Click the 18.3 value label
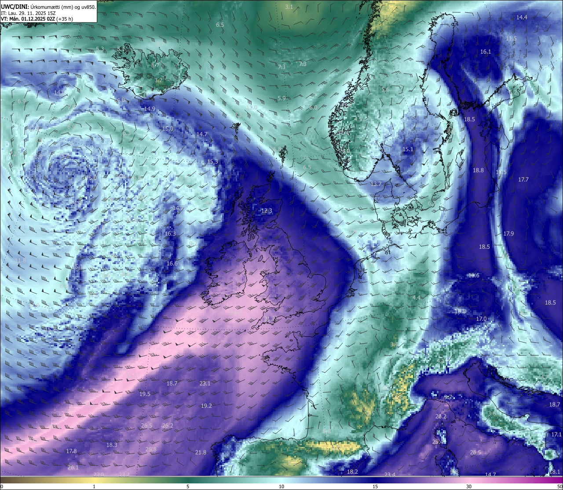This screenshot has width=563, height=490. pos(112,445)
